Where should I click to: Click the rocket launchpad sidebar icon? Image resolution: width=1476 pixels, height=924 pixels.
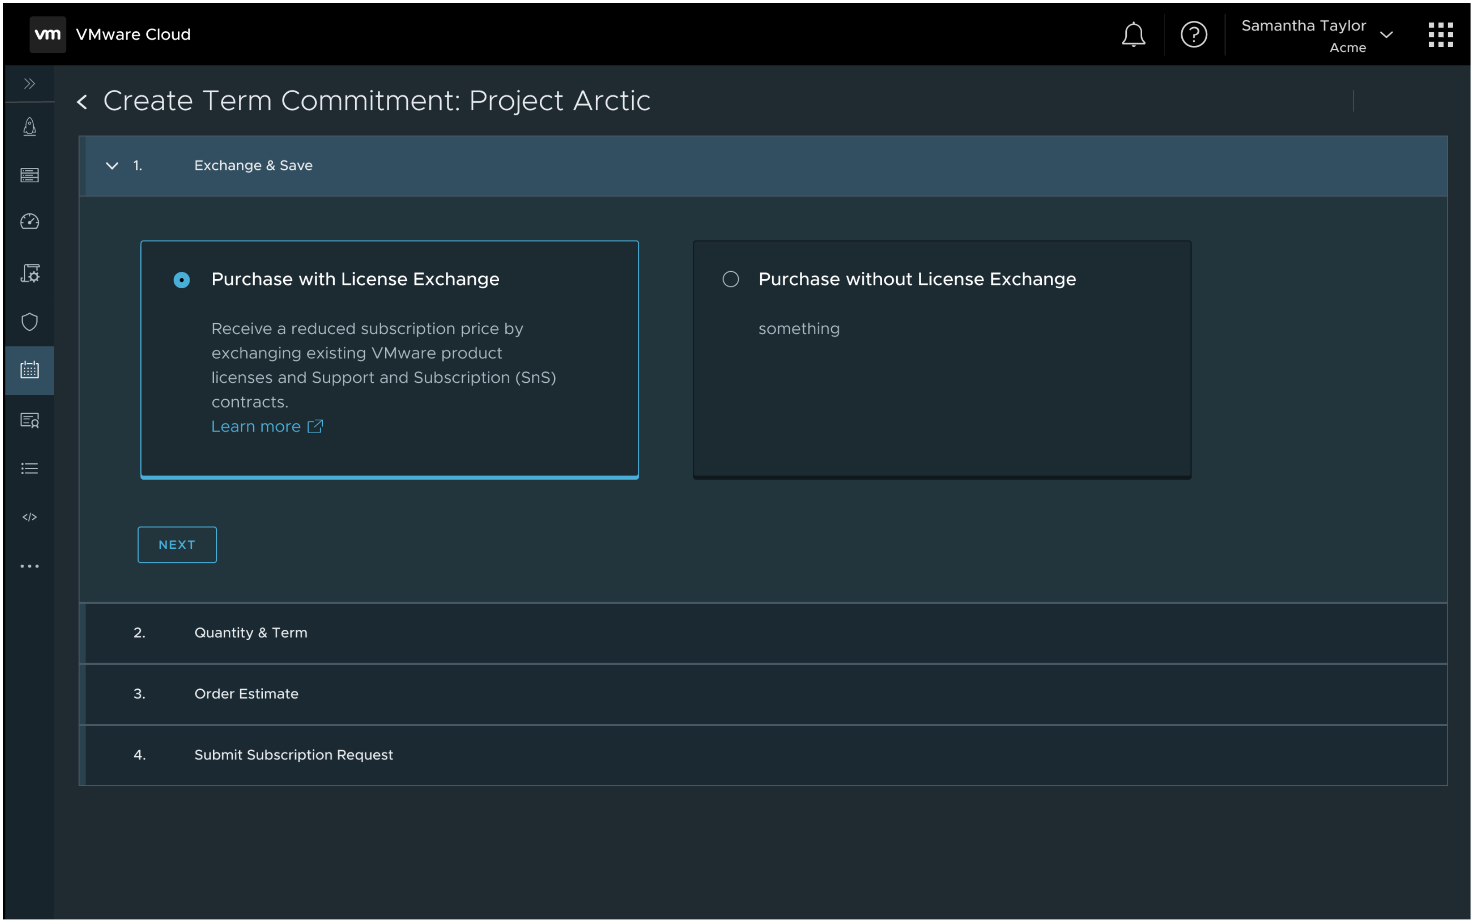[29, 127]
